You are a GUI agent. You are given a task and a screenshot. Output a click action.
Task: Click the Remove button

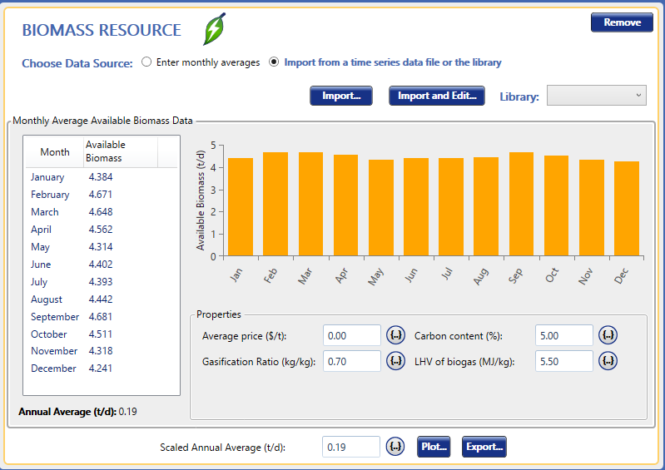click(622, 22)
